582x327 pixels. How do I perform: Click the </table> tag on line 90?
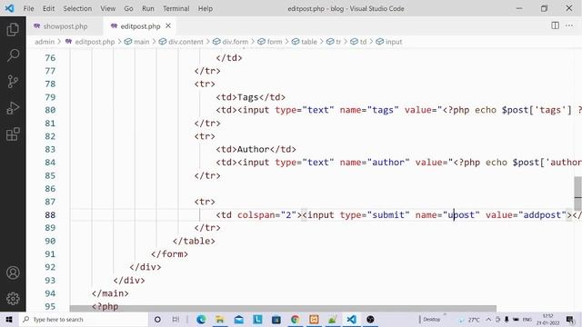pos(194,241)
